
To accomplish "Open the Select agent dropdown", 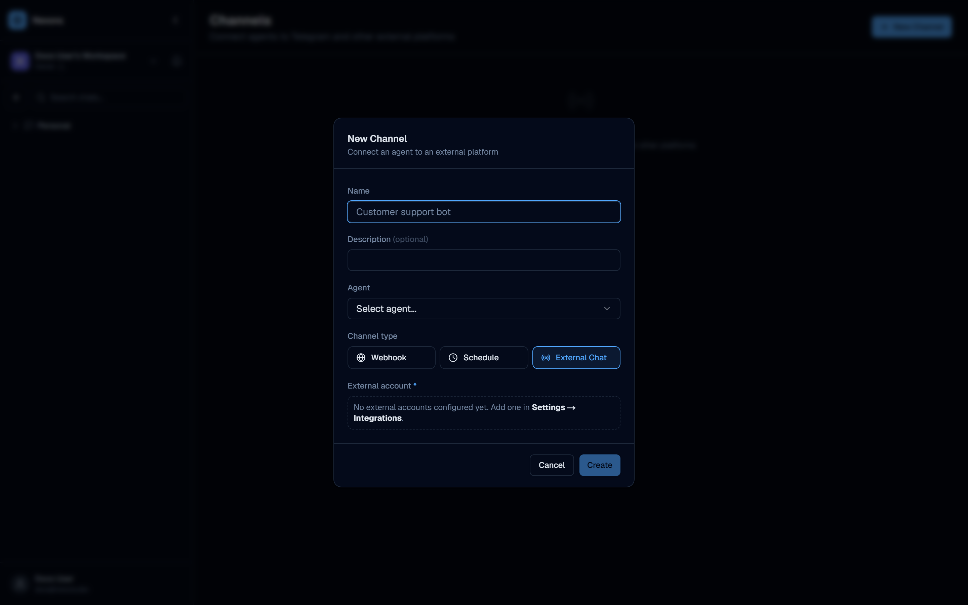I will click(484, 309).
